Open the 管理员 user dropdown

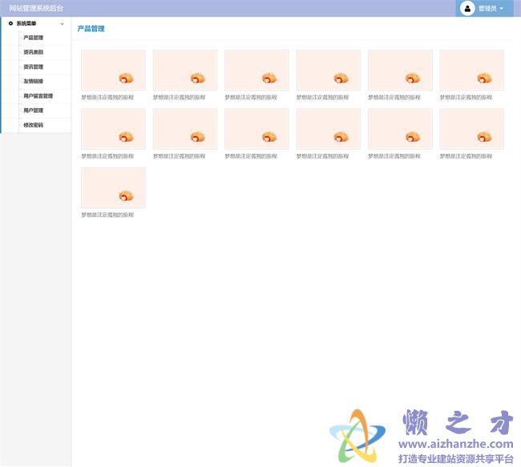[x=487, y=9]
